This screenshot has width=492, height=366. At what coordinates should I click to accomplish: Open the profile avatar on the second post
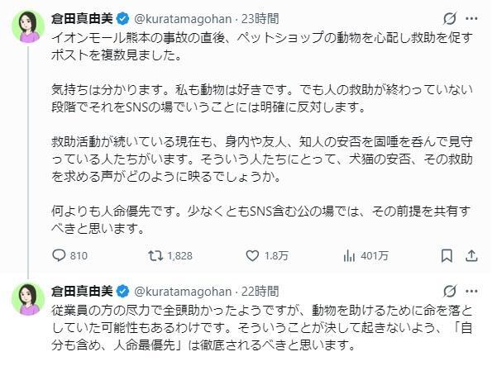point(28,300)
